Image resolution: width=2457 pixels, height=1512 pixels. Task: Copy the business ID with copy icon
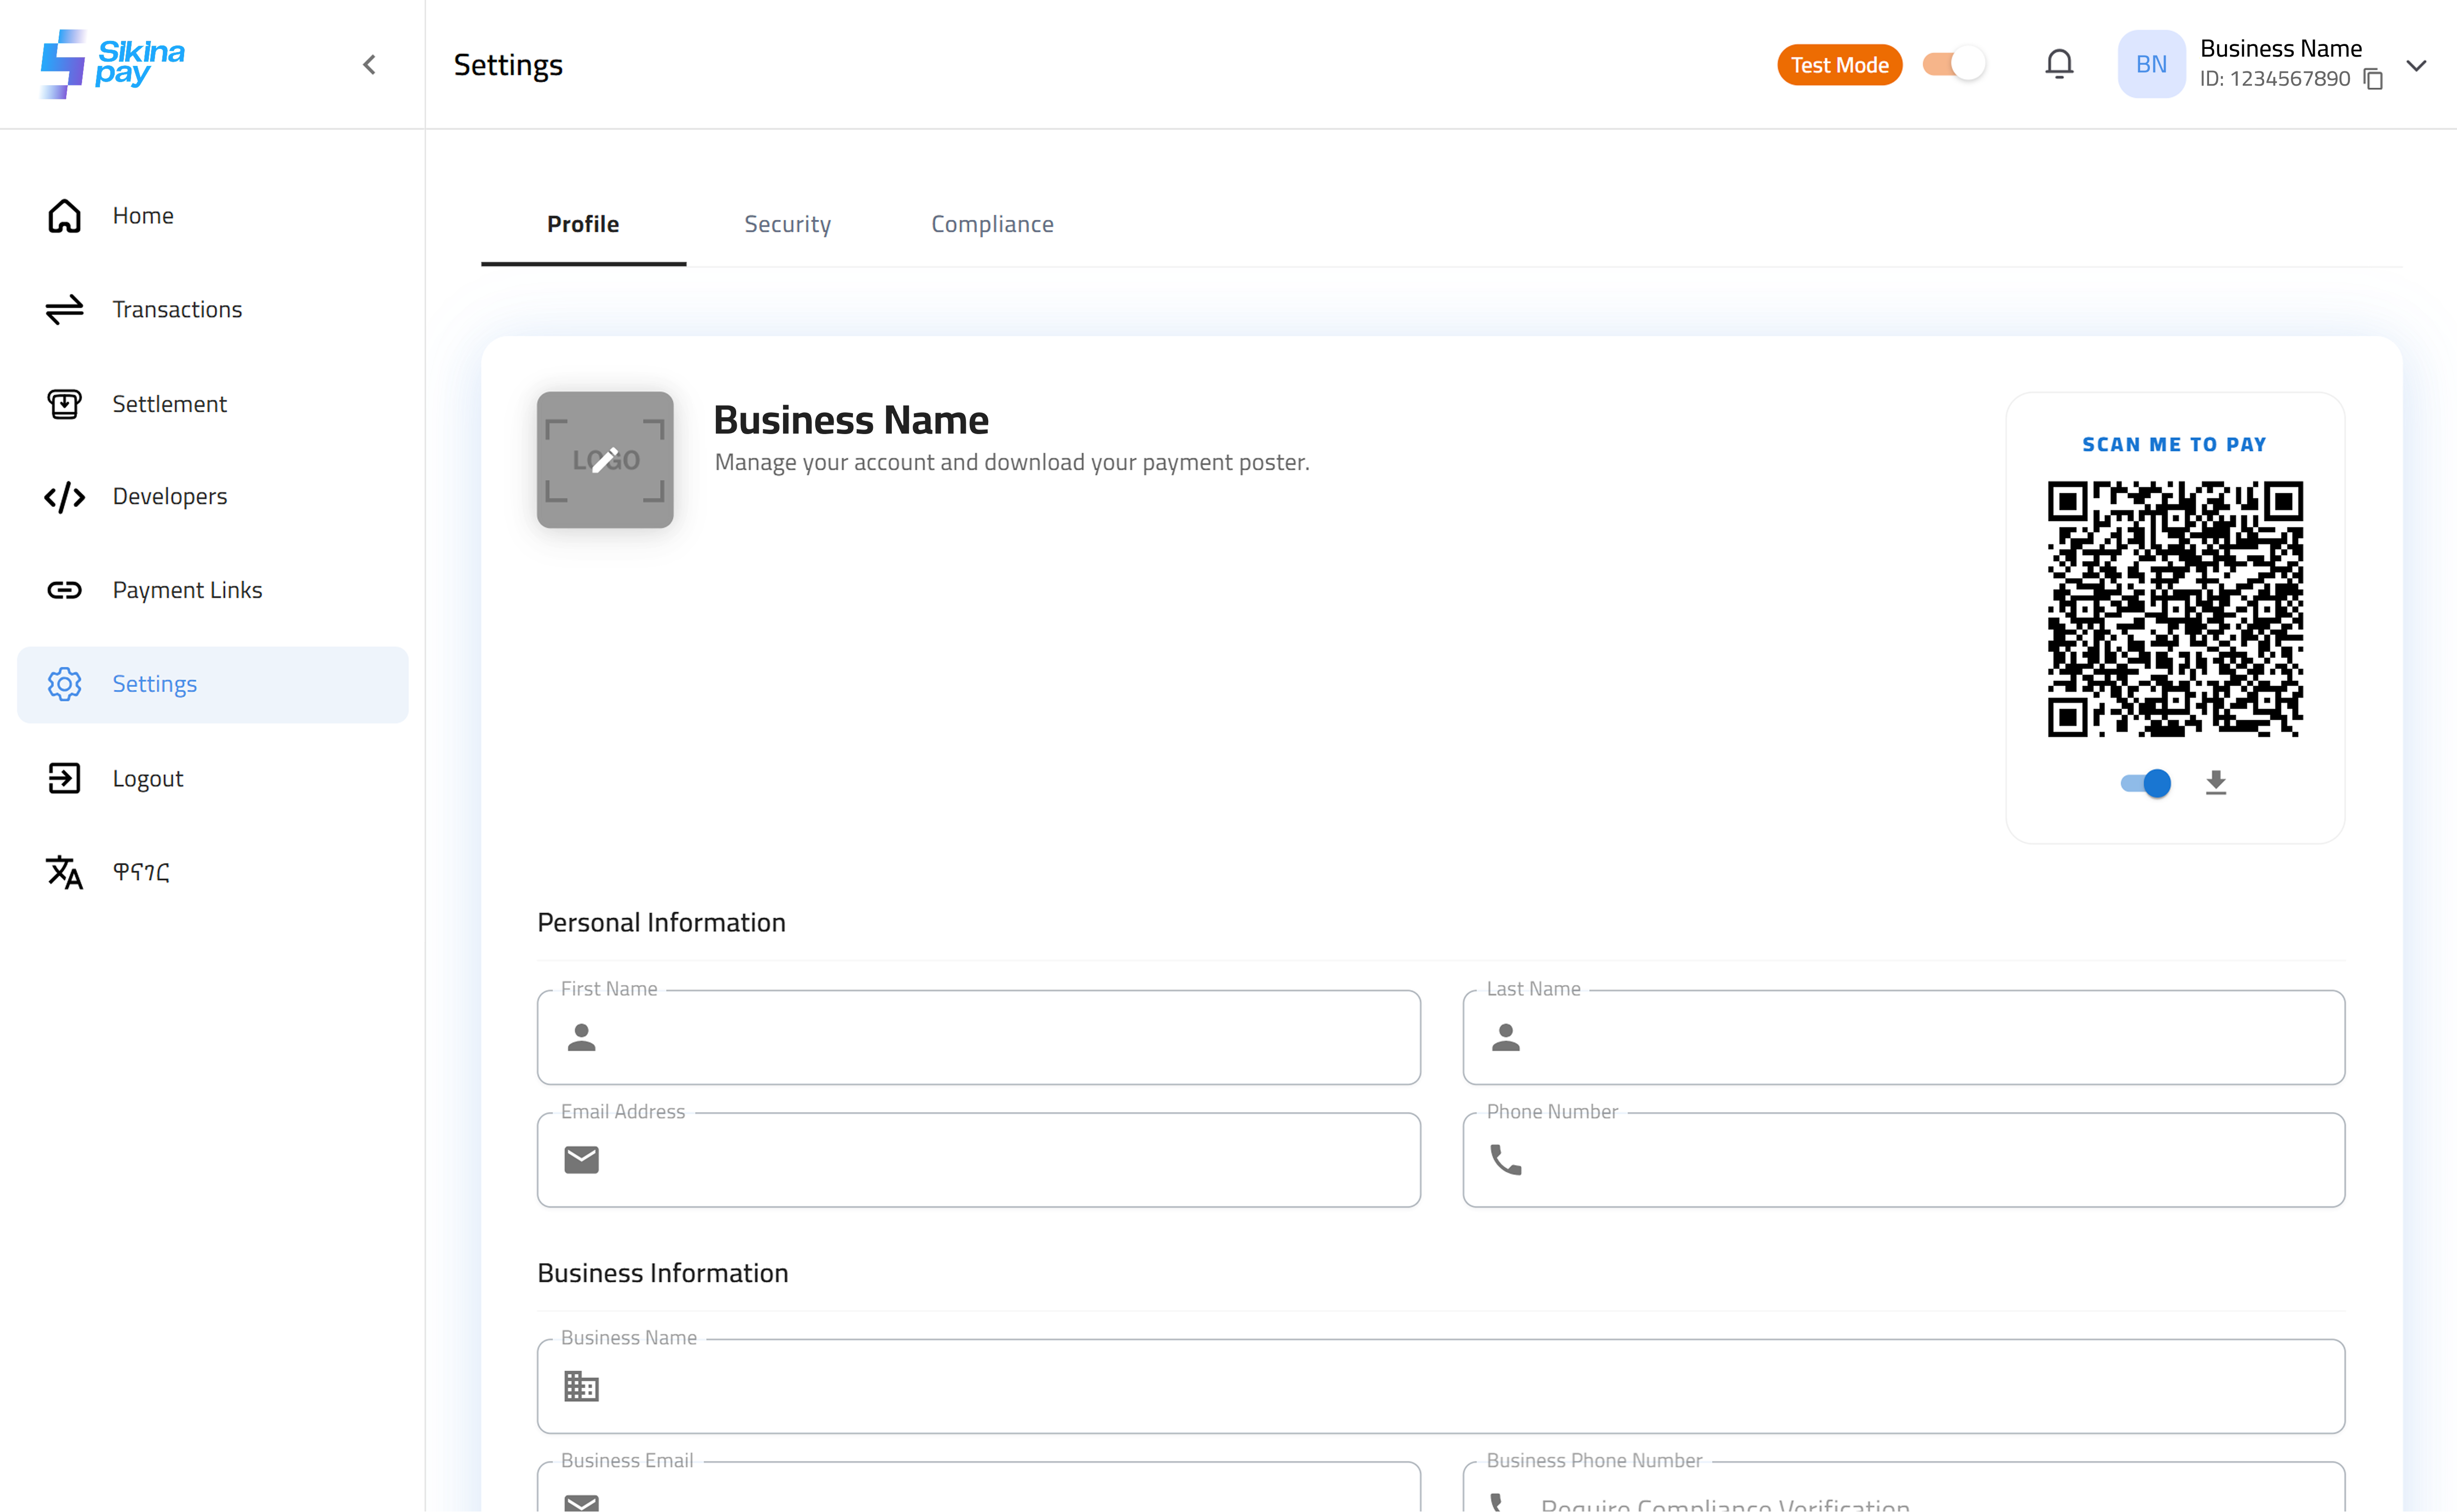[x=2373, y=79]
